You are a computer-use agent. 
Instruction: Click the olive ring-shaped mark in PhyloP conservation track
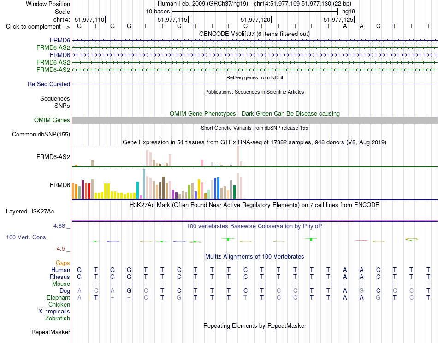click(412, 239)
